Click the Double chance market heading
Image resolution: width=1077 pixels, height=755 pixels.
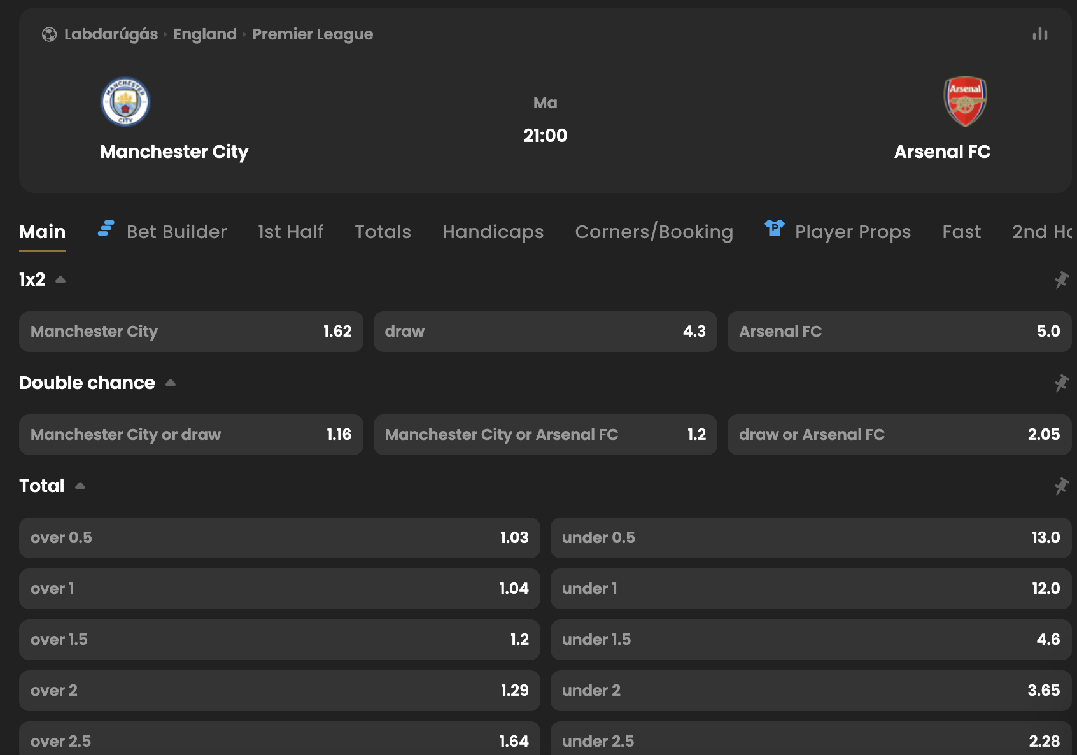point(87,383)
